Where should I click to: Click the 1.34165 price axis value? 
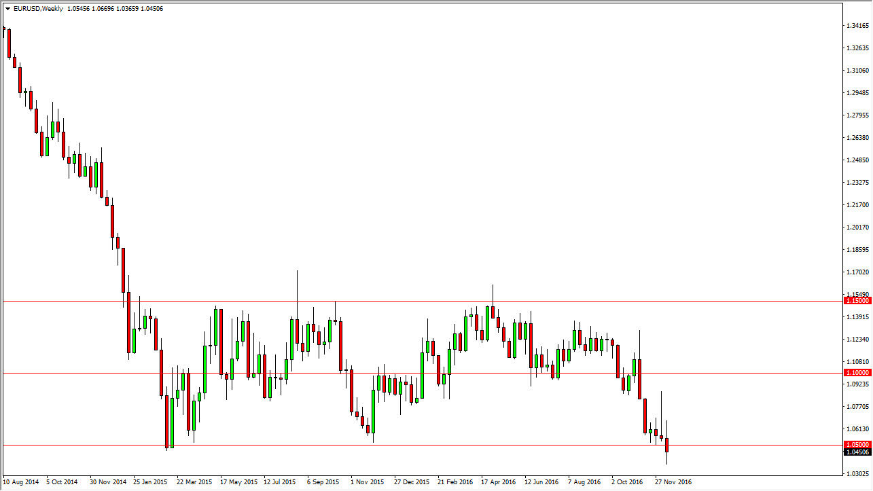click(x=857, y=26)
